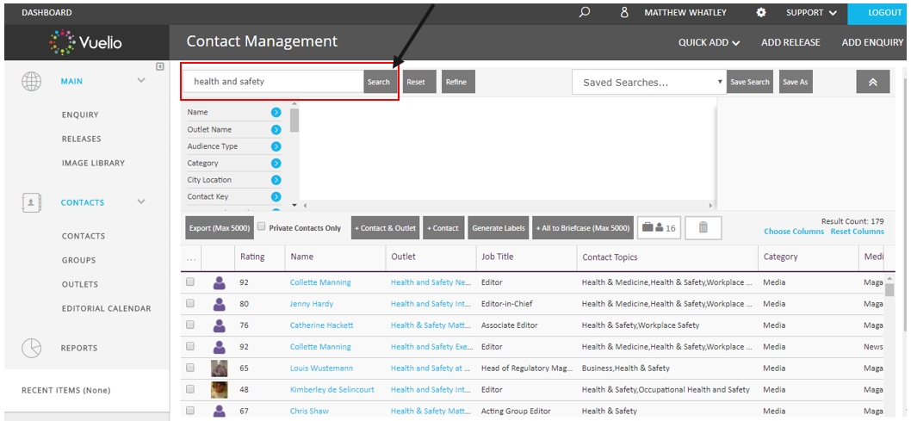Select the checkbox for Louis Wustemann row
The height and width of the screenshot is (421, 911).
[190, 368]
